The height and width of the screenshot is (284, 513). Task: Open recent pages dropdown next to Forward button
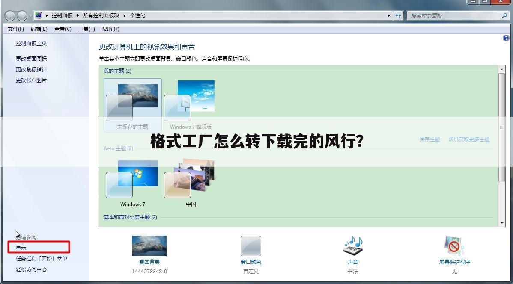(30, 16)
